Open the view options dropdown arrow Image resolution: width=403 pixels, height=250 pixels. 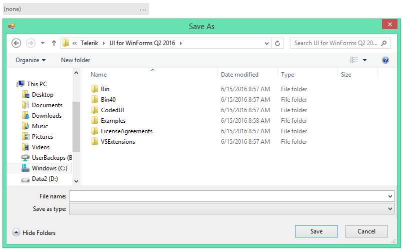(364, 60)
